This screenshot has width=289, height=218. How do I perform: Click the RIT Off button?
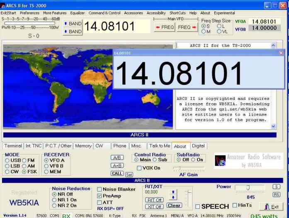[154, 200]
